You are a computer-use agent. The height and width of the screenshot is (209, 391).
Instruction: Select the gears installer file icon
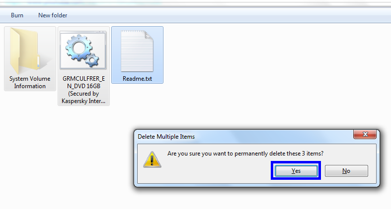(x=83, y=50)
